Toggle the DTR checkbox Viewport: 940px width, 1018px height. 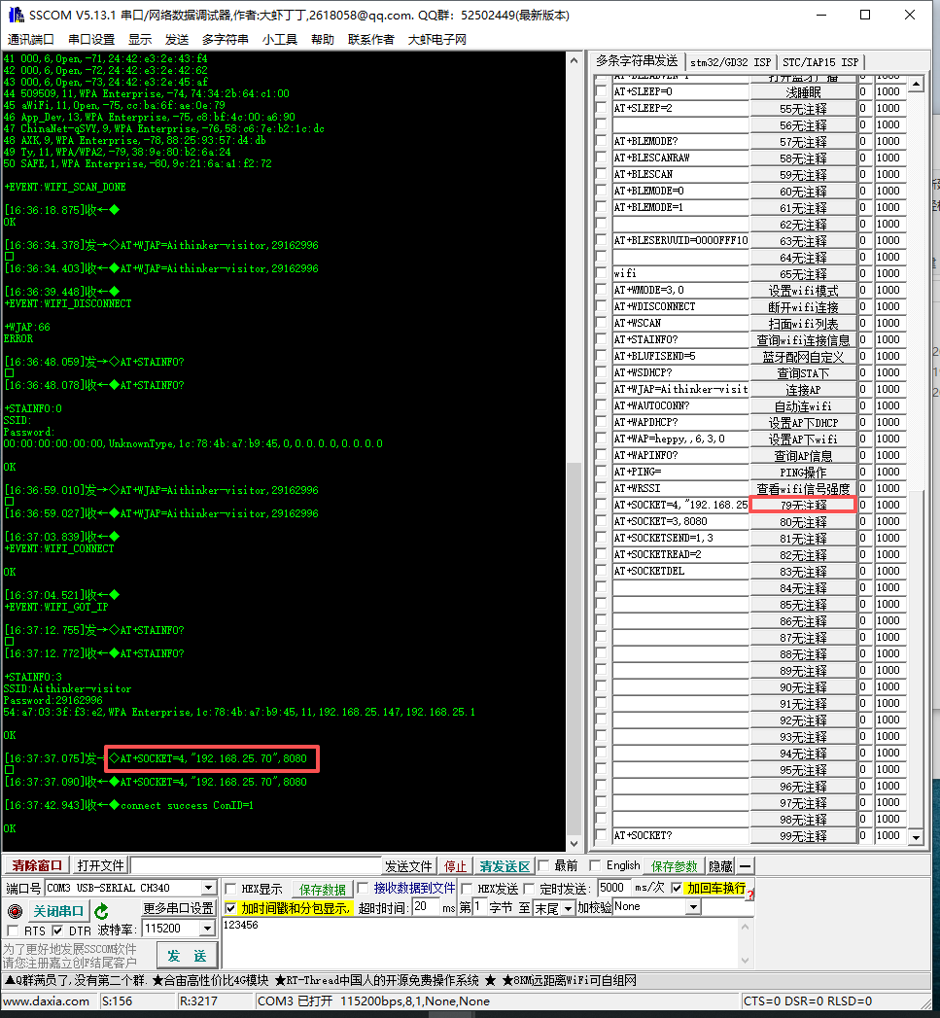click(58, 931)
